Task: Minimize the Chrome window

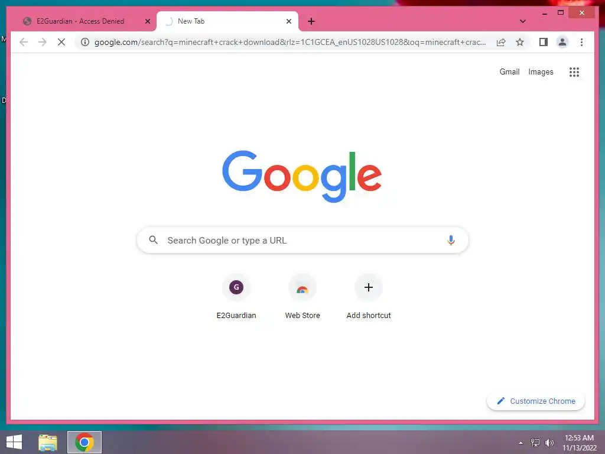Action: [544, 13]
